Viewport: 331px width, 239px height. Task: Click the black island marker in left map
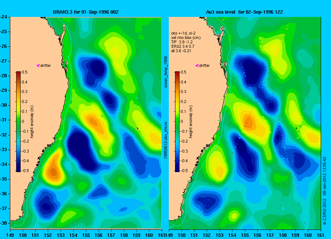pyautogui.click(x=138, y=129)
